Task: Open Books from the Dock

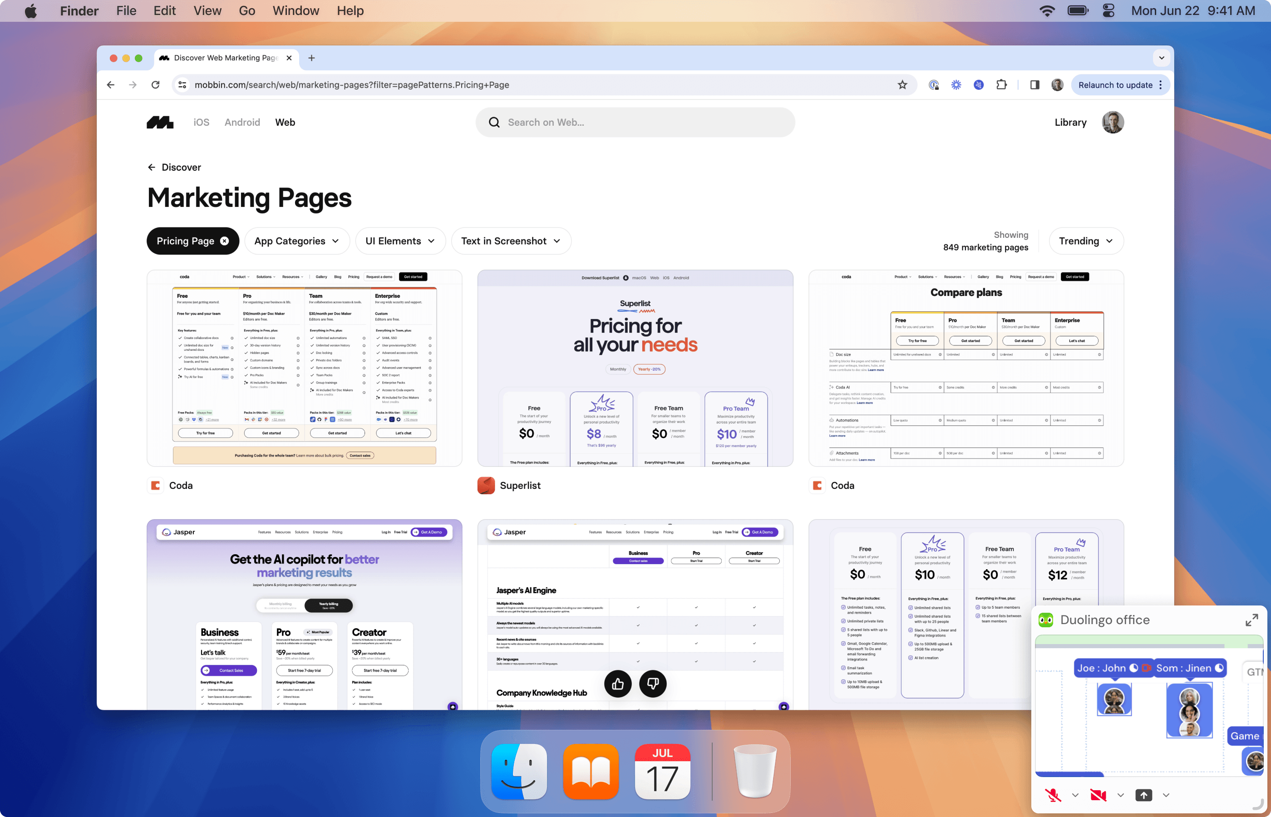Action: (x=591, y=771)
